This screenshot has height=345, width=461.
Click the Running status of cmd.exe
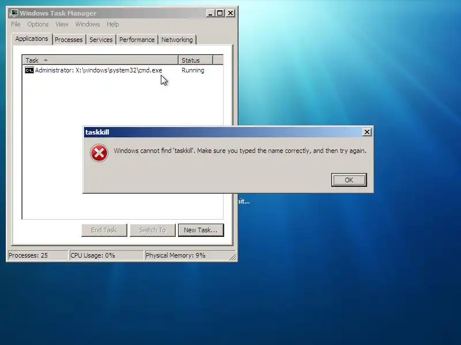[x=192, y=70]
